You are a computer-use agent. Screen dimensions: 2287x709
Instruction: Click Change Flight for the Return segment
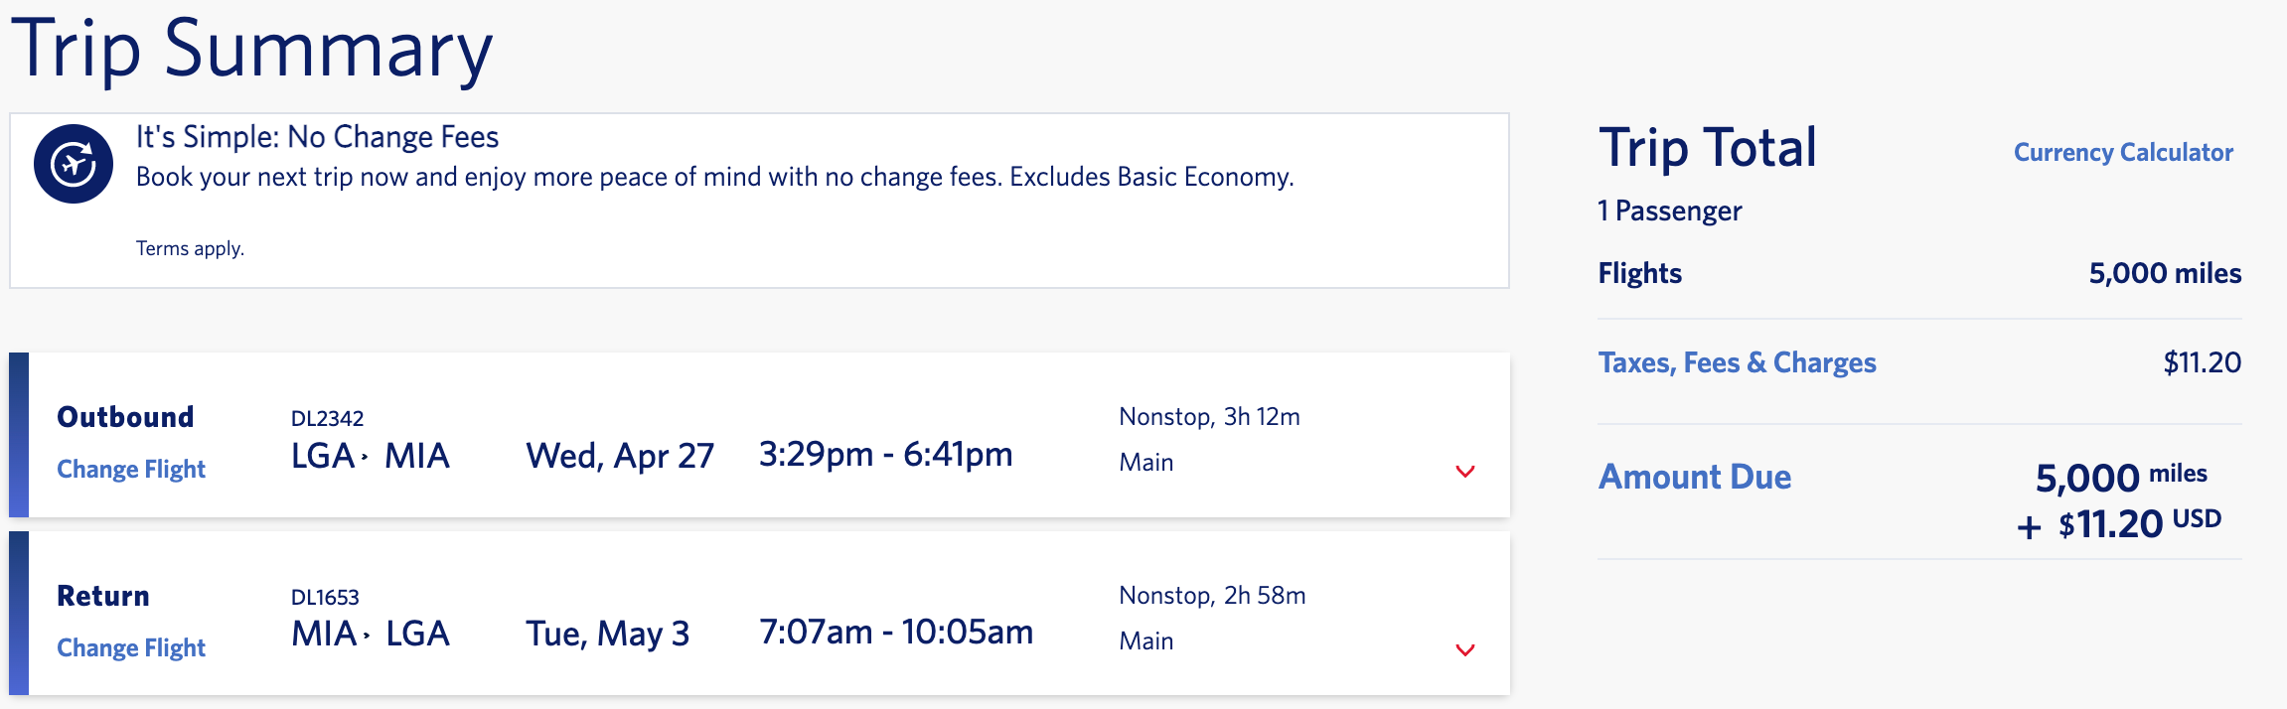(130, 647)
